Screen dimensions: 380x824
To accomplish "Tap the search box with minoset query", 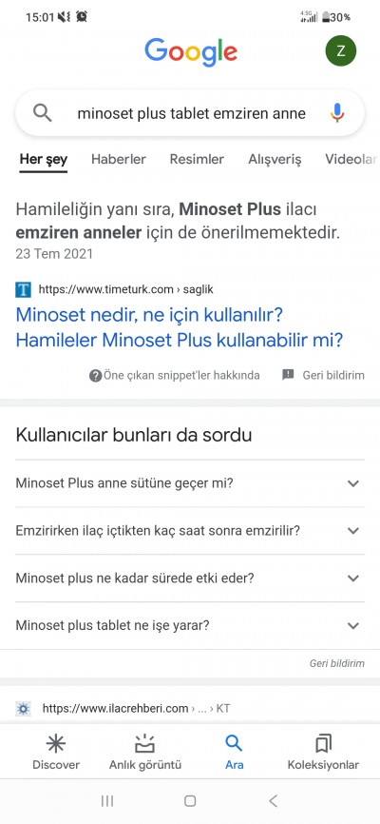I will coord(190,113).
